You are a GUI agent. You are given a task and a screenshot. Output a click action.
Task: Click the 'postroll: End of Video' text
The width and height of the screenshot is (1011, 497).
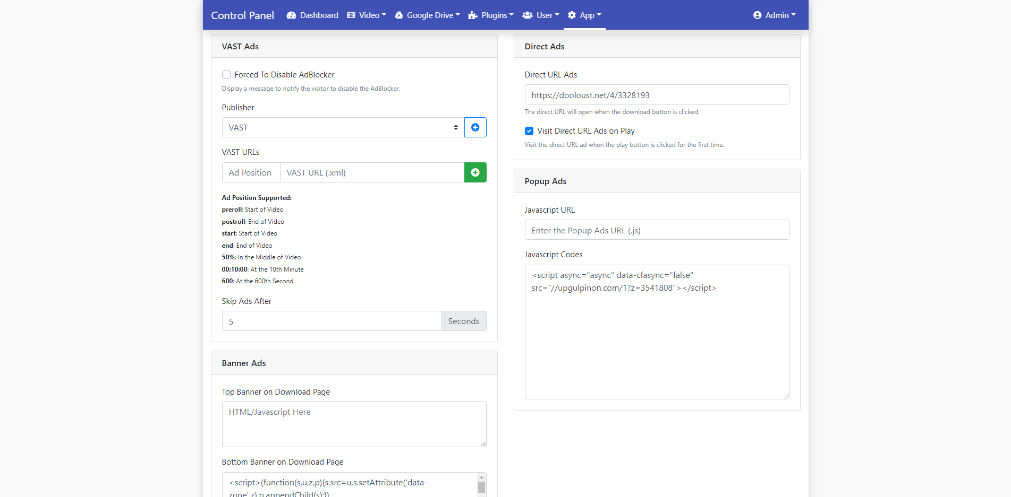click(x=253, y=222)
